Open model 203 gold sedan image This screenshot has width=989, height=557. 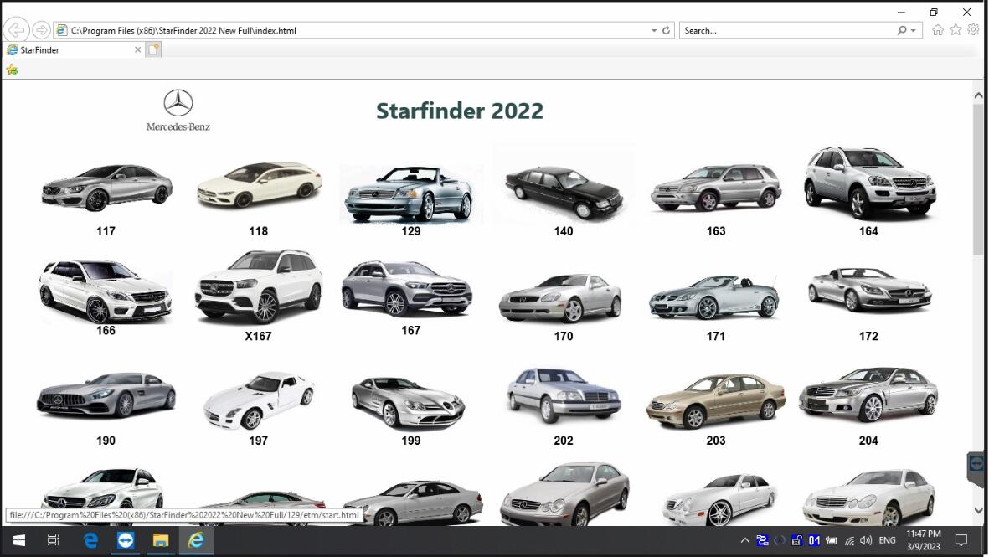(x=715, y=400)
